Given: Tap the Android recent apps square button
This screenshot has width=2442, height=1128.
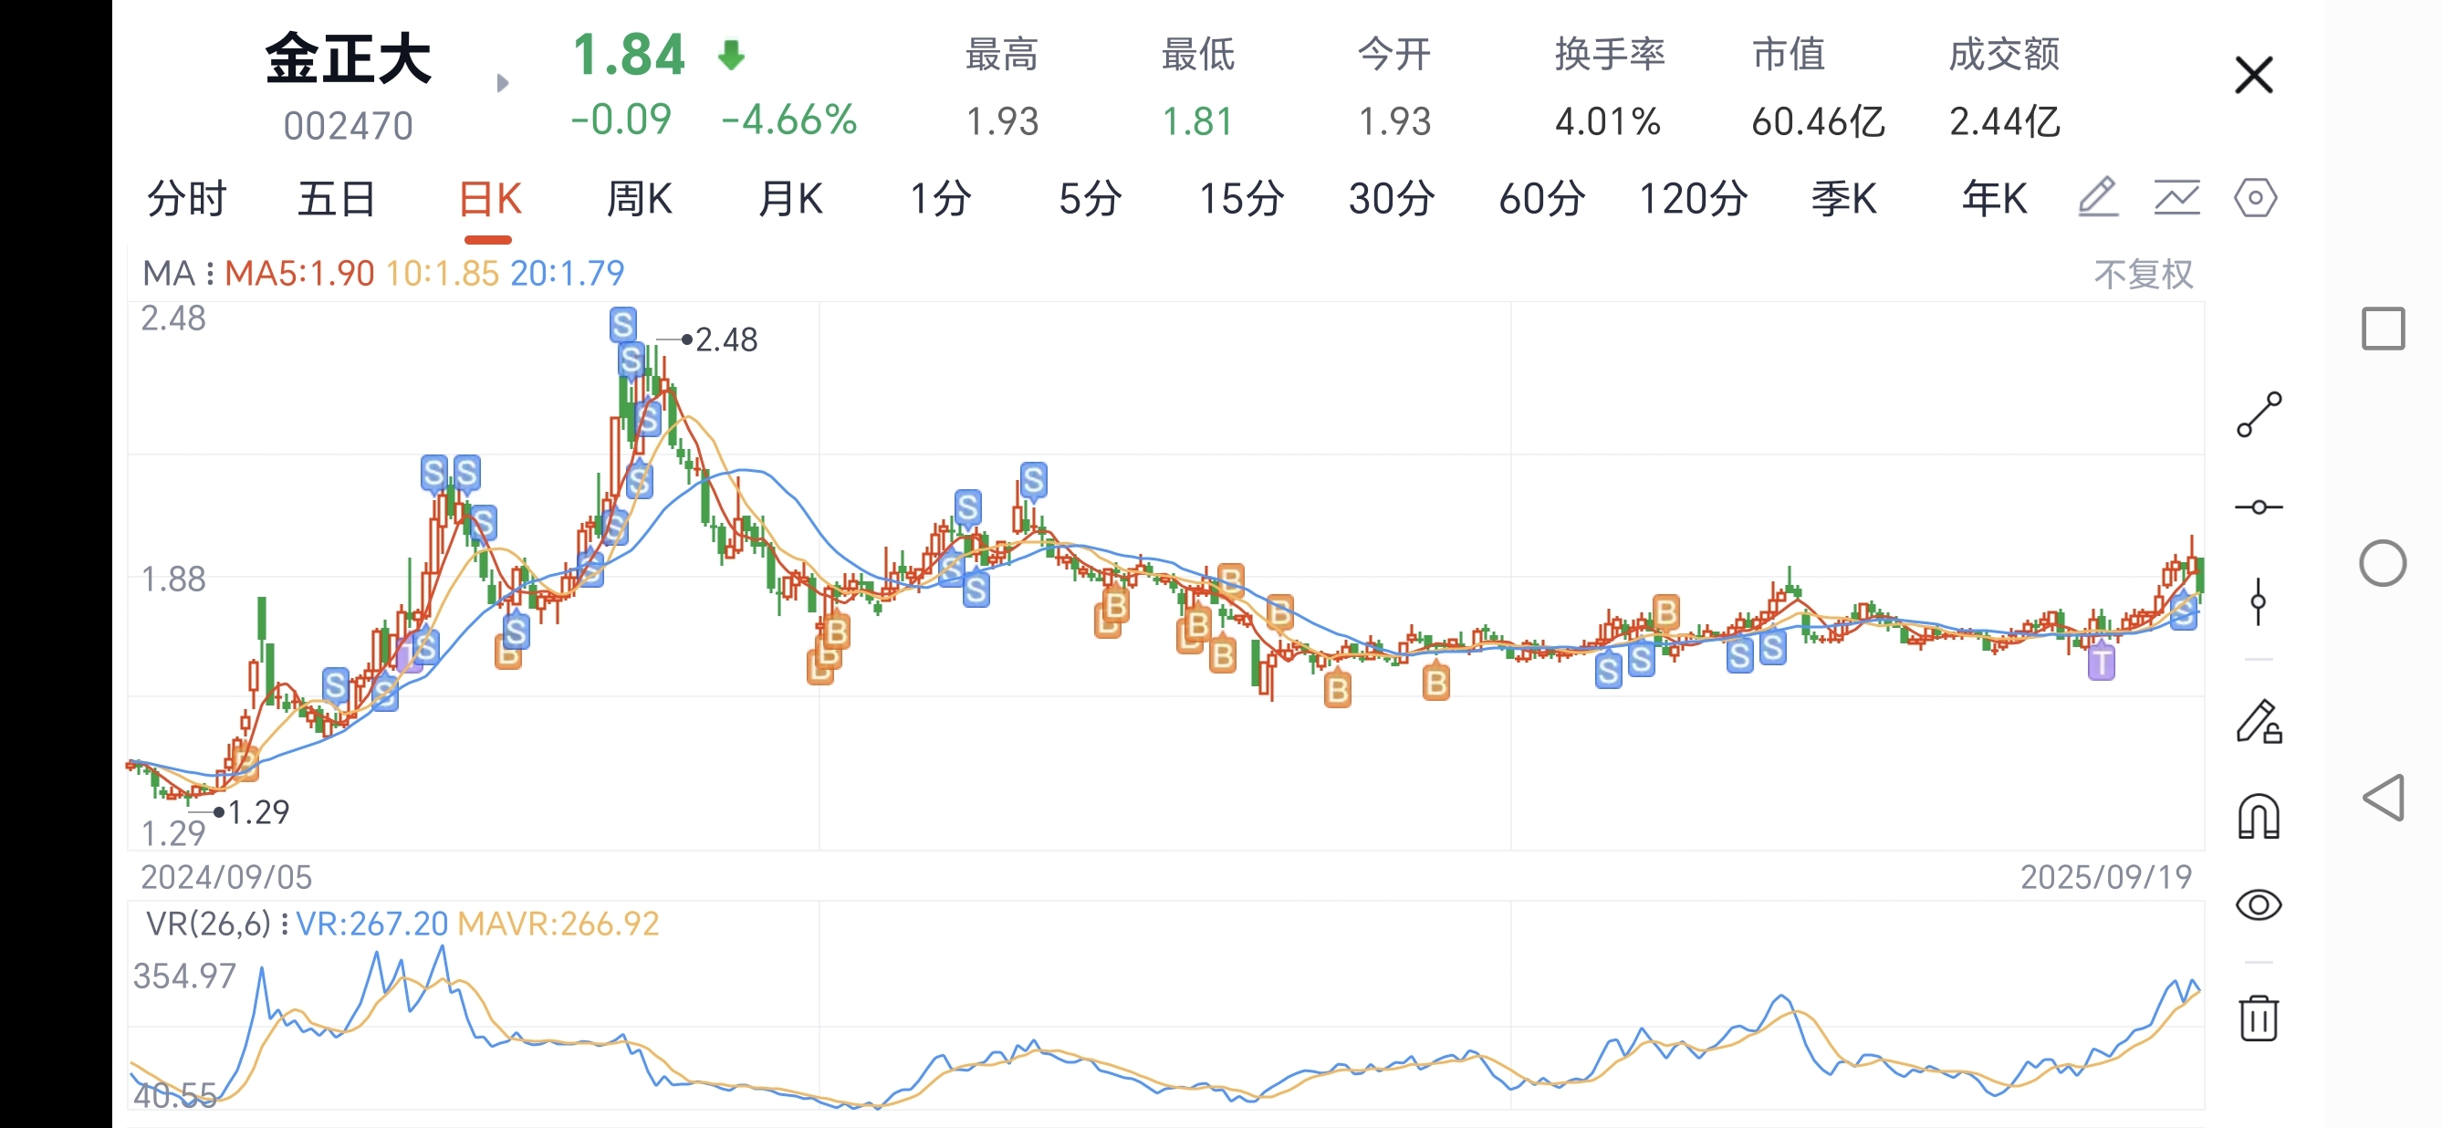Looking at the screenshot, I should tap(2384, 329).
